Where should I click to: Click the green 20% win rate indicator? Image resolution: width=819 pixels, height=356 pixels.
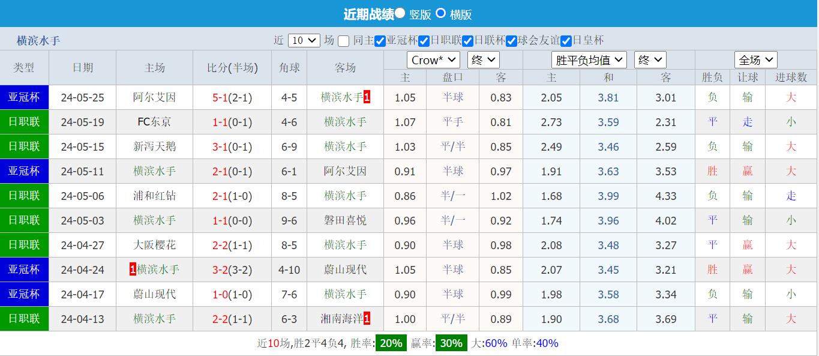click(x=390, y=342)
